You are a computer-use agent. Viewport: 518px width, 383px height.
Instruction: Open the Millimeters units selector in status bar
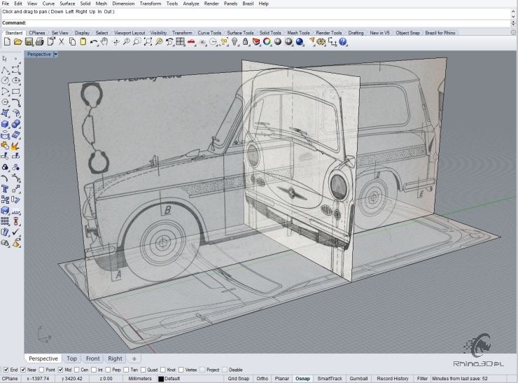[138, 379]
